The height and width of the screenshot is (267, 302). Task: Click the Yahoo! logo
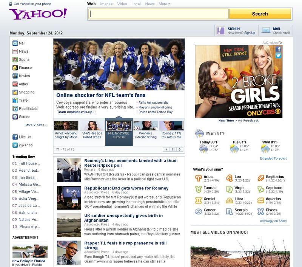pos(38,14)
